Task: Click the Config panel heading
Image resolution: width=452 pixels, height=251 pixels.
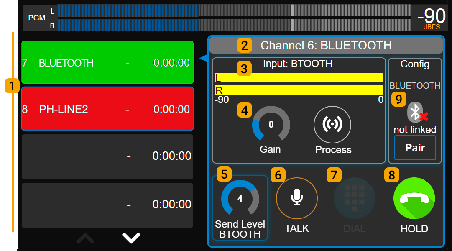Action: point(415,64)
